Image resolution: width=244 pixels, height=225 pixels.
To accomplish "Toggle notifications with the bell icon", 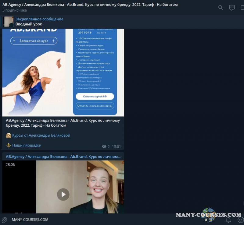I will click(x=228, y=220).
